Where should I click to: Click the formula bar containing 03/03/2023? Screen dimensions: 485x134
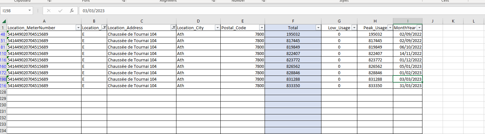(x=281, y=11)
